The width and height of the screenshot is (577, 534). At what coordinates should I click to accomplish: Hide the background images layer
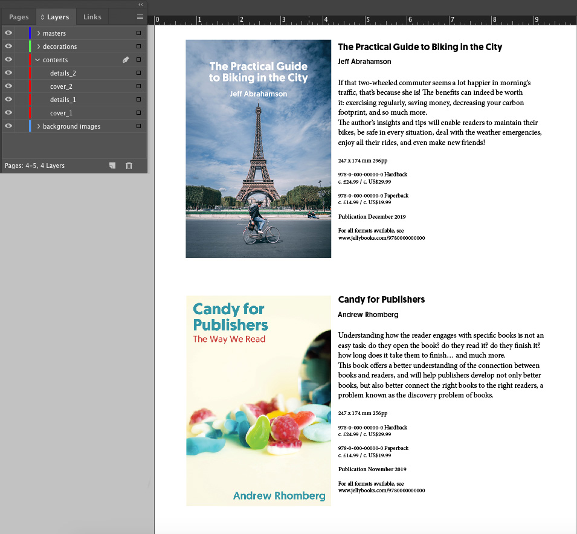[8, 126]
